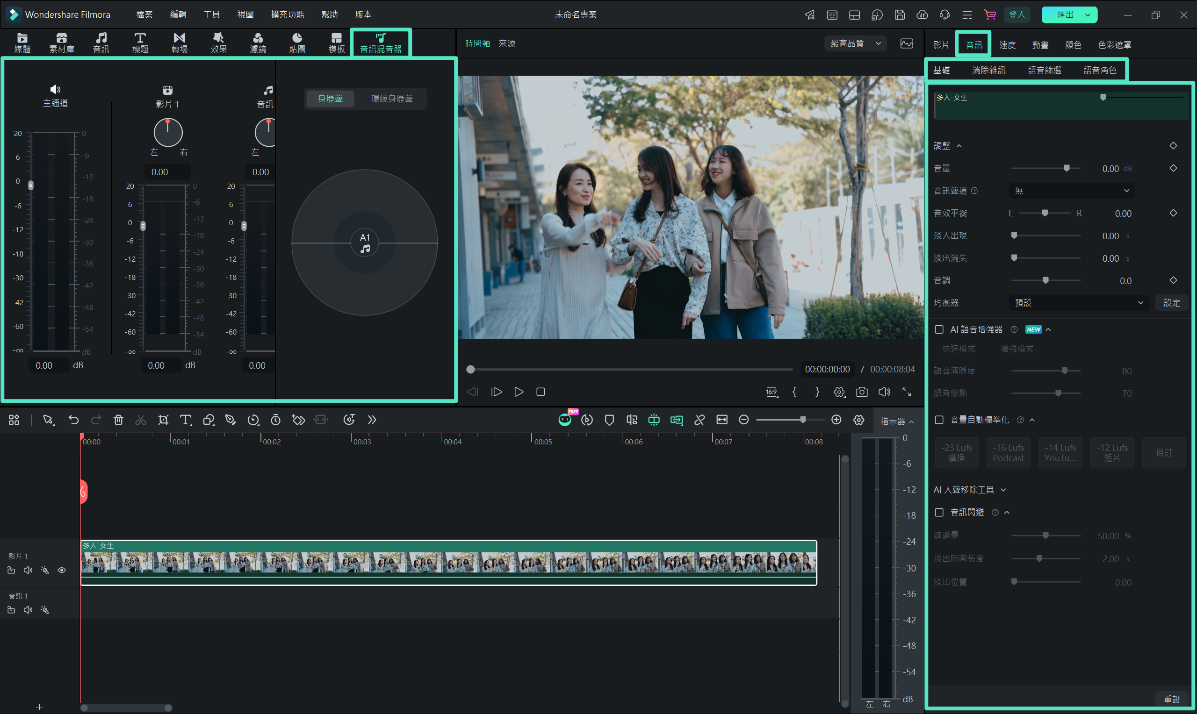The width and height of the screenshot is (1197, 714).
Task: Open the 匯出 export dropdown arrow
Action: [x=1088, y=15]
